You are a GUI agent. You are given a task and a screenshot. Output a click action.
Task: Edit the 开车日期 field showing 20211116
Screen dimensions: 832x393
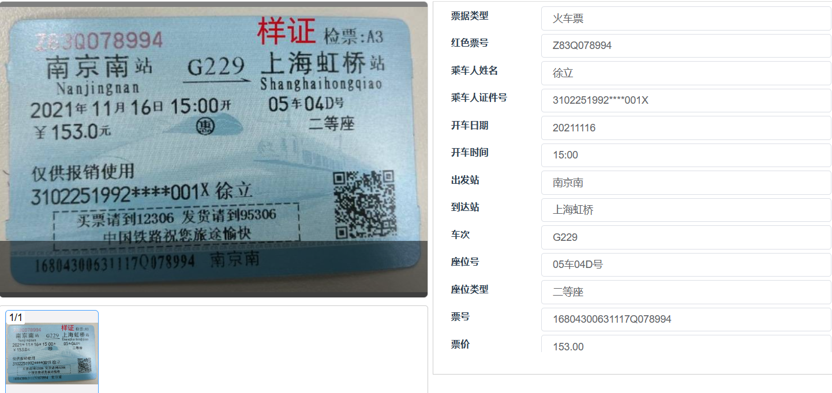686,128
